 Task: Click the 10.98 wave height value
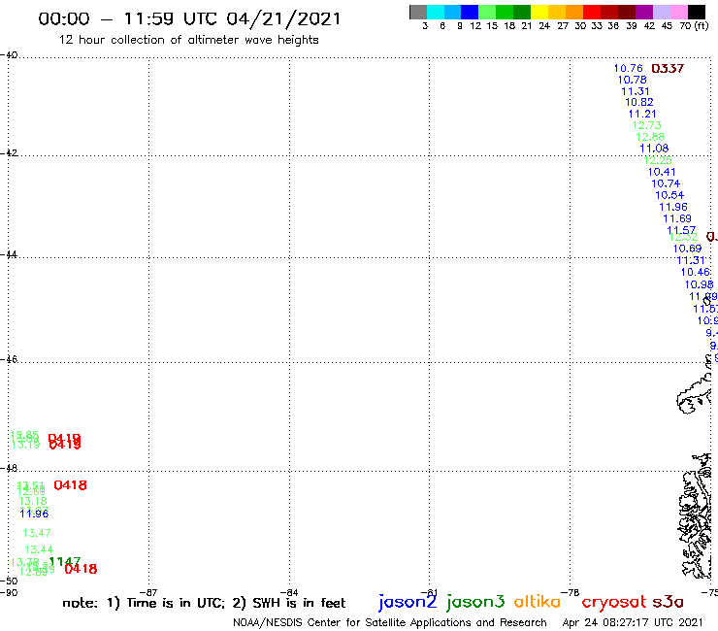point(700,284)
